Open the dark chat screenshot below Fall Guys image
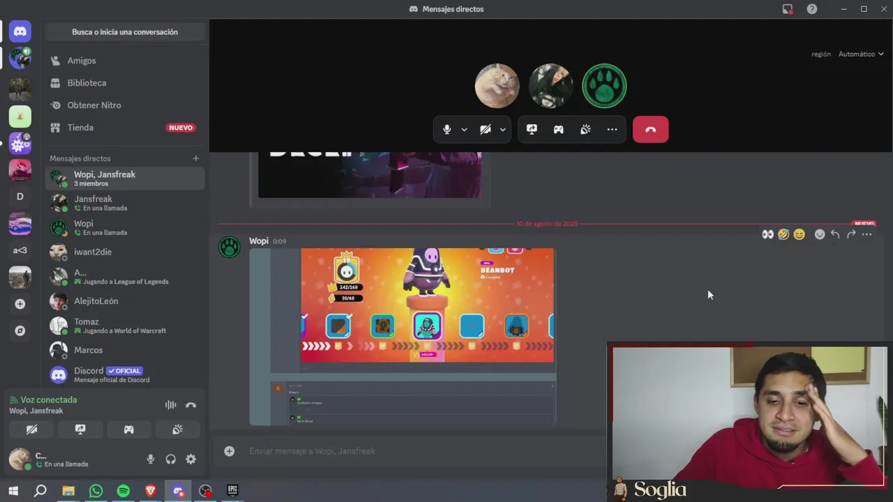Screen dimensions: 893x502 coord(413,402)
